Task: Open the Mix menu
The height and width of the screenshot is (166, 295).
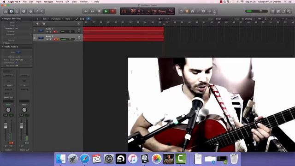Action: (x=67, y=2)
